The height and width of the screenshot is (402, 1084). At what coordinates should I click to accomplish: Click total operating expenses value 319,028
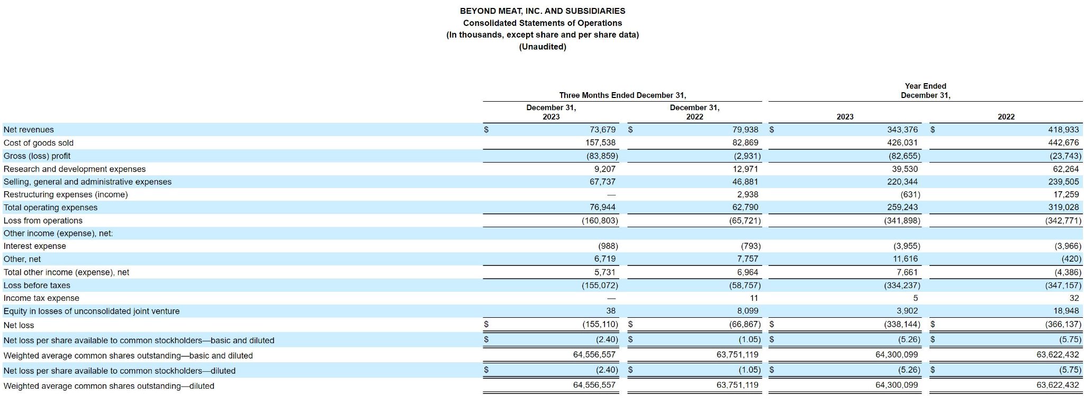pos(1063,208)
